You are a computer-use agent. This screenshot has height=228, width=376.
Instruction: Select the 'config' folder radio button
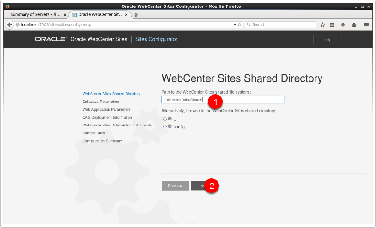165,126
